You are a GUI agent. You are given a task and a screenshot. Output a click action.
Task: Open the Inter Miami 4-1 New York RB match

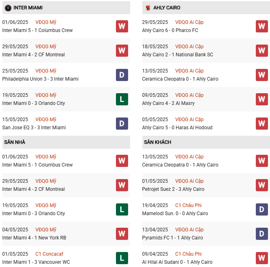(34, 238)
